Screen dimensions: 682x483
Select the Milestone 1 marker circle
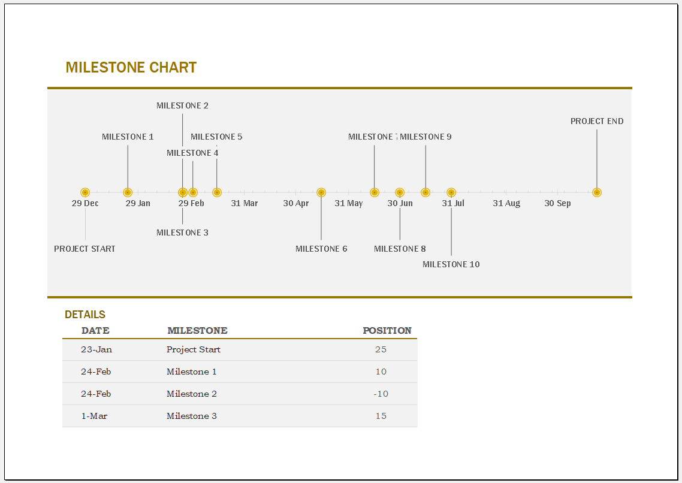(x=128, y=192)
